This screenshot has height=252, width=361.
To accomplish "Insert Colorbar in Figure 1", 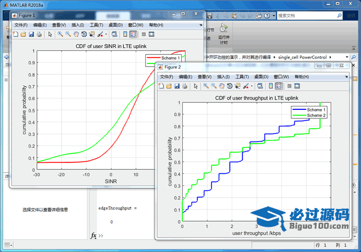I will (125, 34).
